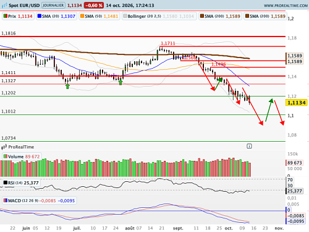Click the 1,18 price axis label
309x232 pixels.
[292, 38]
